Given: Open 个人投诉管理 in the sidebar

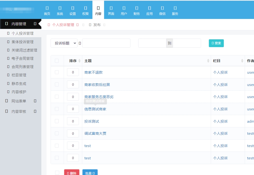Looking at the screenshot, I should point(21,33).
